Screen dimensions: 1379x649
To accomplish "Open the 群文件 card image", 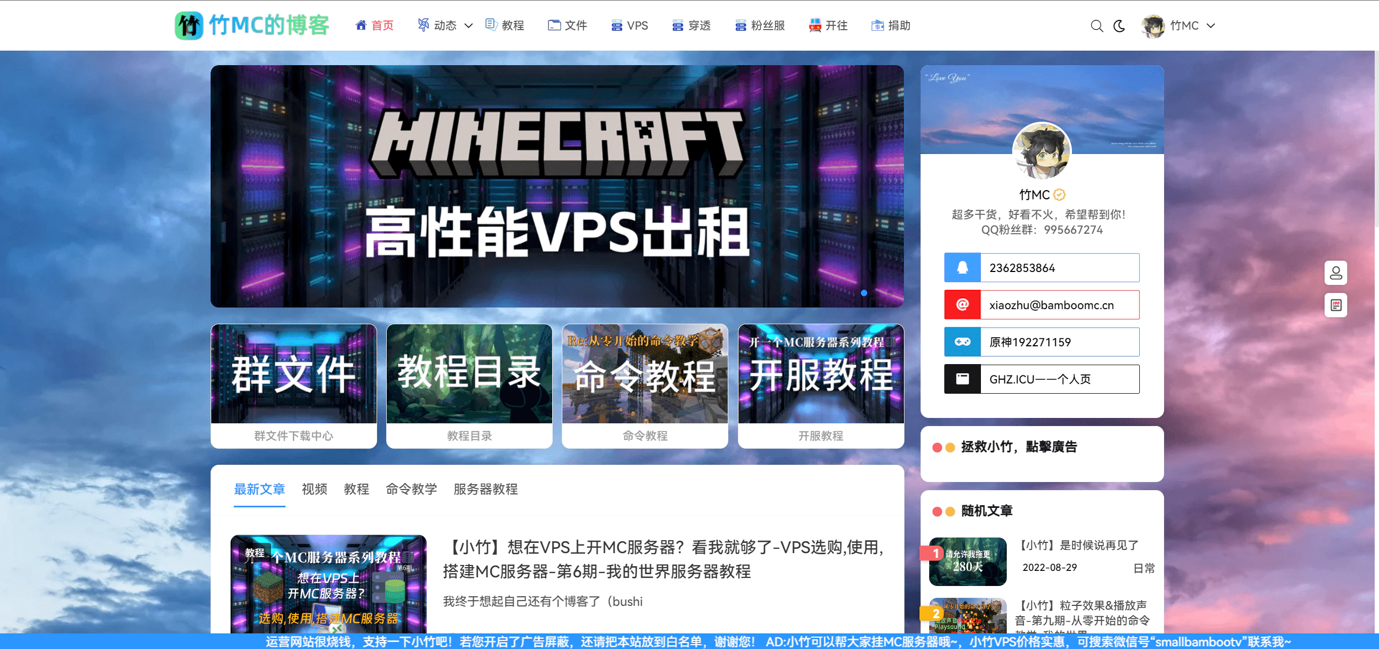I will 294,374.
